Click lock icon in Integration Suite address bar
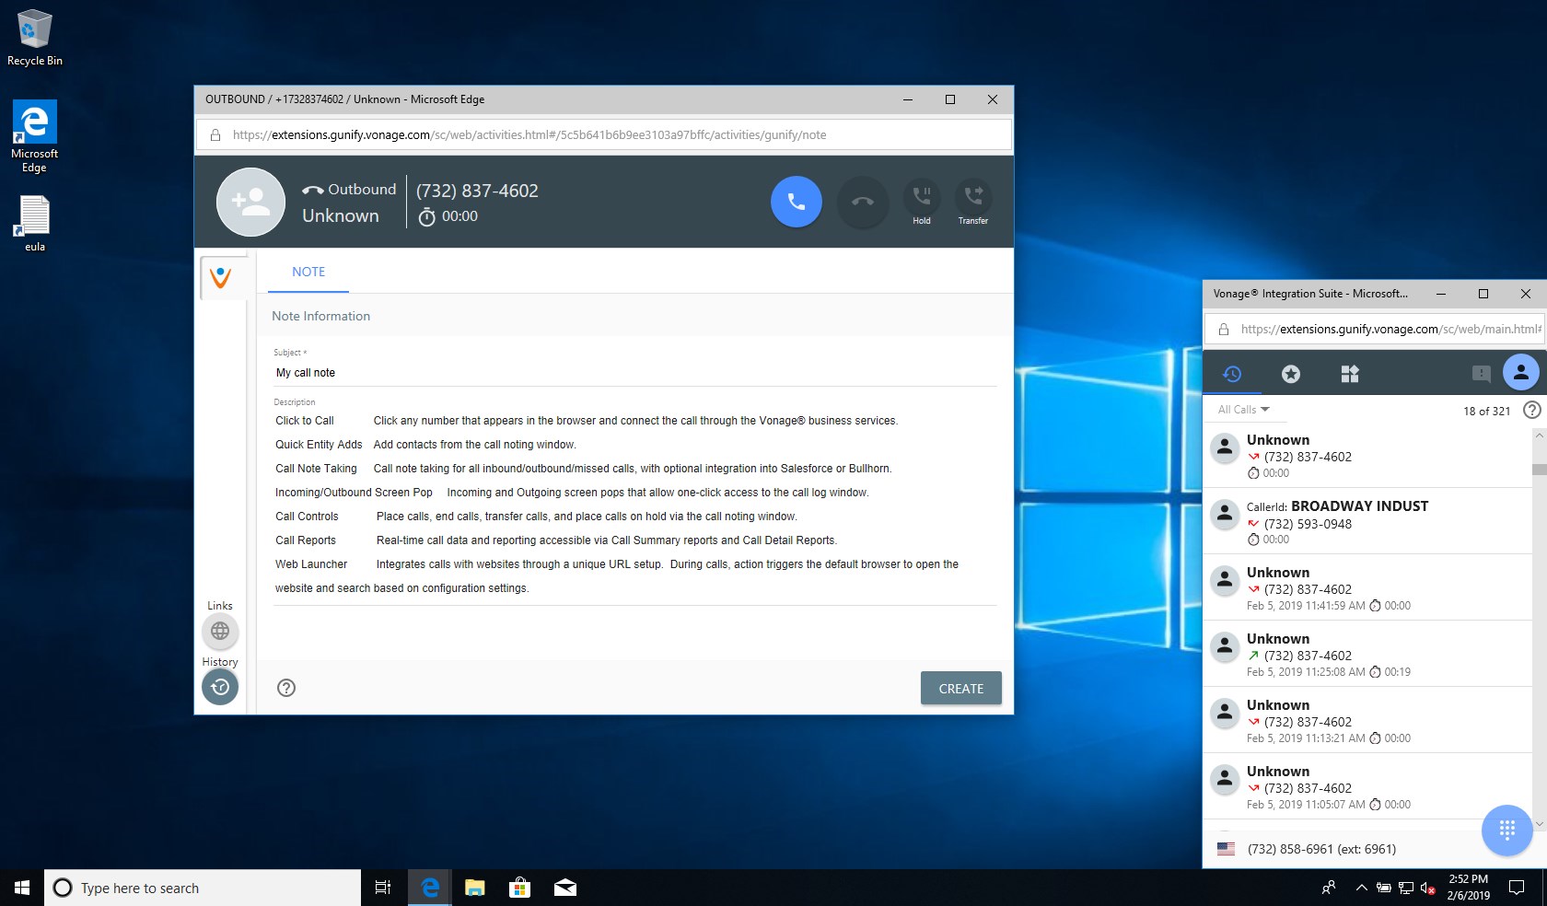This screenshot has height=906, width=1547. click(1224, 329)
